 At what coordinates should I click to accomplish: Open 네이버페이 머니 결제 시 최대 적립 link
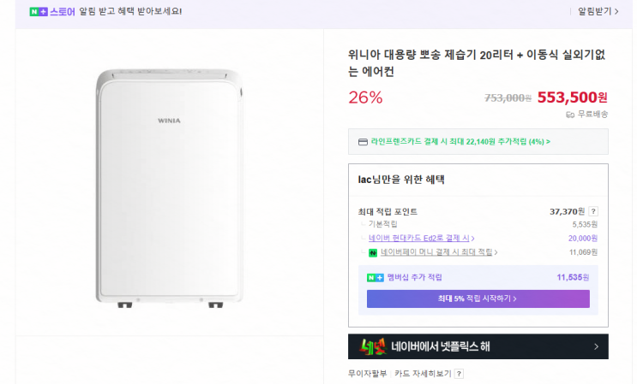click(x=439, y=252)
